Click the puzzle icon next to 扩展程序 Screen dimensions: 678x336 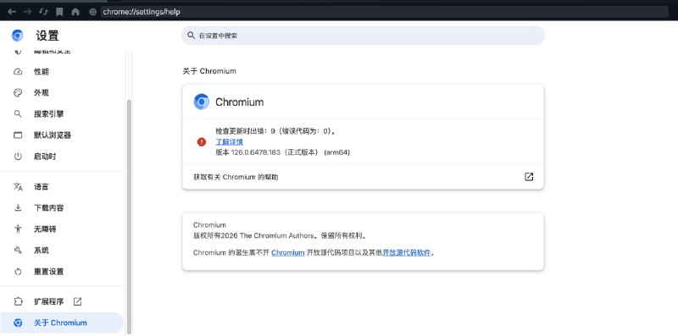coord(18,301)
